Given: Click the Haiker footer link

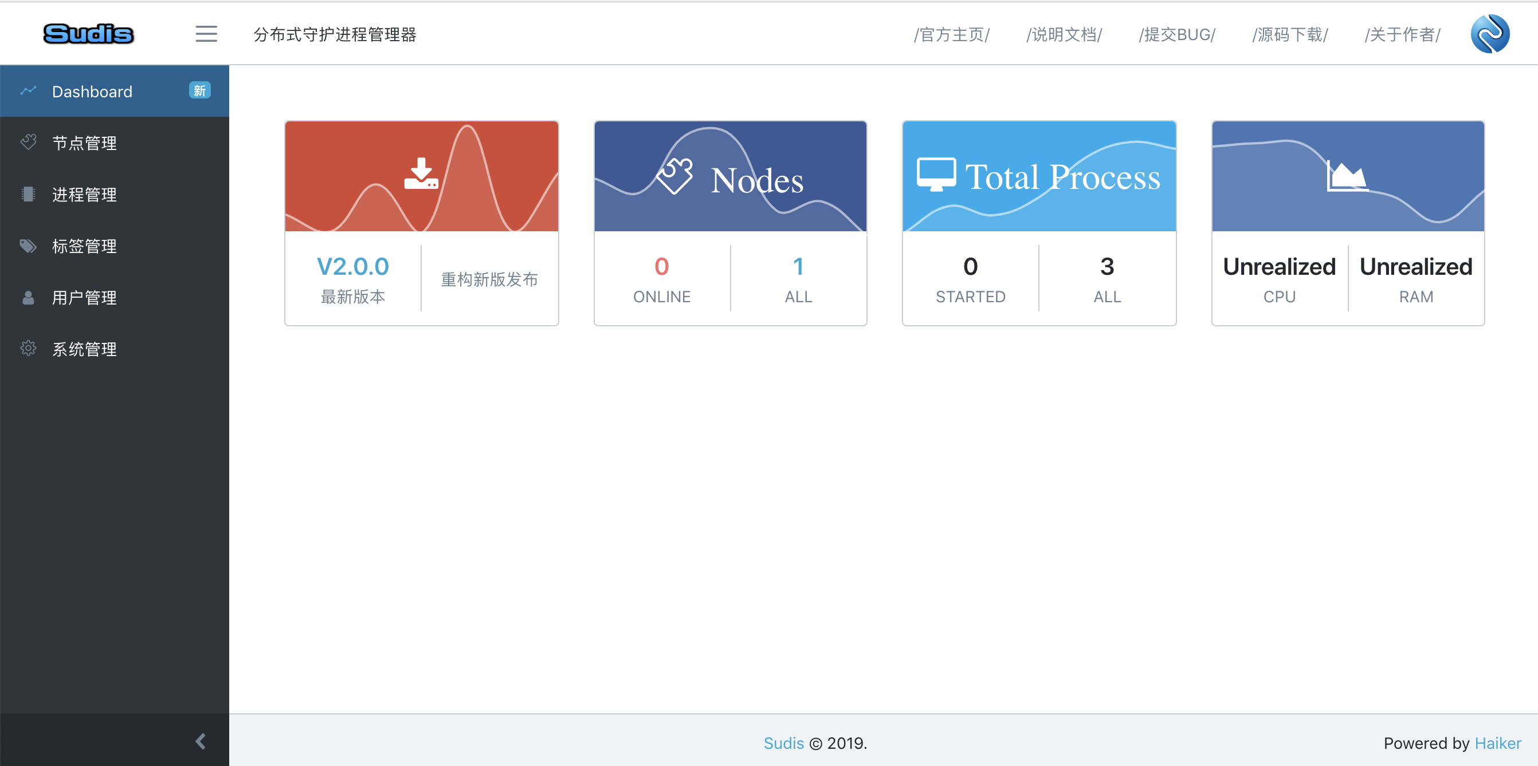Looking at the screenshot, I should (x=1497, y=743).
